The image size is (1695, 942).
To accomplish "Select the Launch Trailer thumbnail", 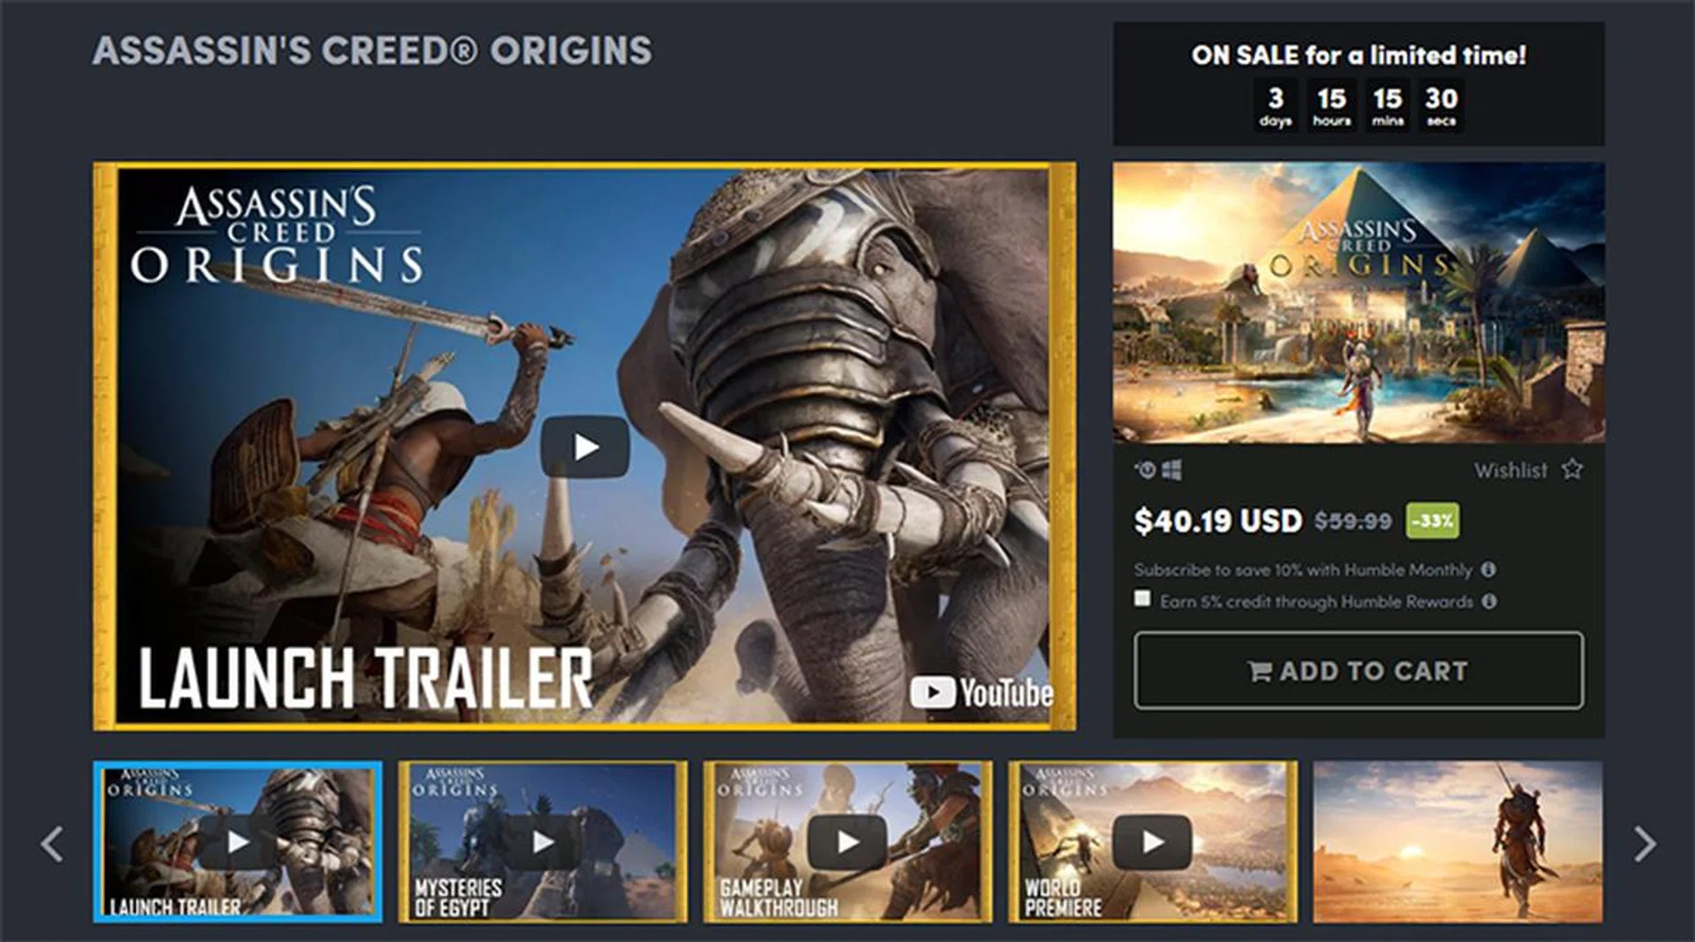I will 237,841.
